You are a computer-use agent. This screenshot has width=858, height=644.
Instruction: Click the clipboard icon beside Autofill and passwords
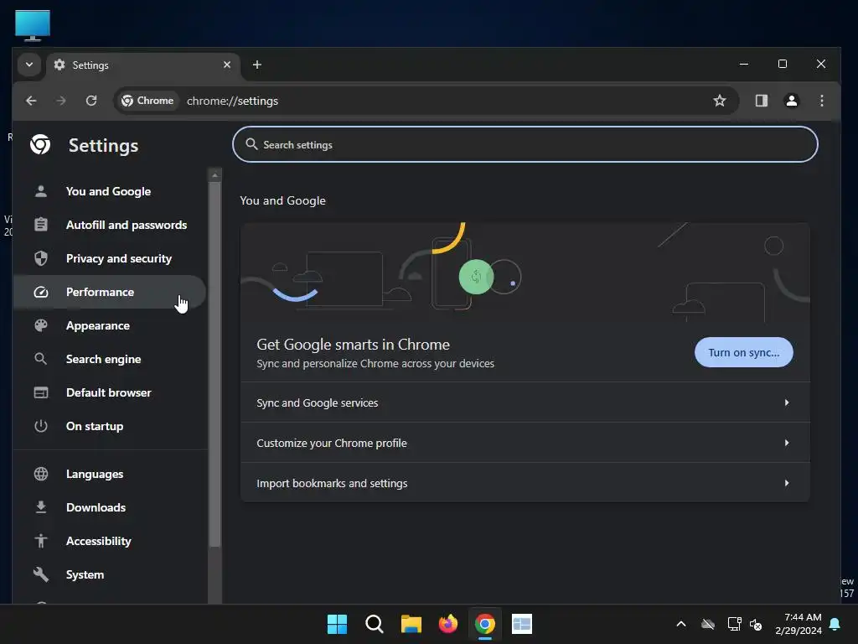click(41, 225)
